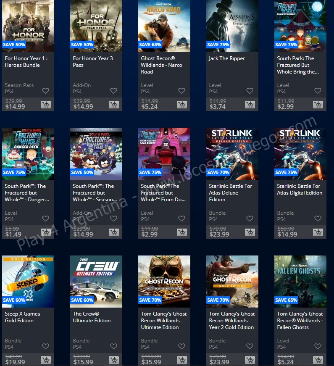Add For Honor Year 3 Pass to cart
The width and height of the screenshot is (334, 366).
[113, 105]
